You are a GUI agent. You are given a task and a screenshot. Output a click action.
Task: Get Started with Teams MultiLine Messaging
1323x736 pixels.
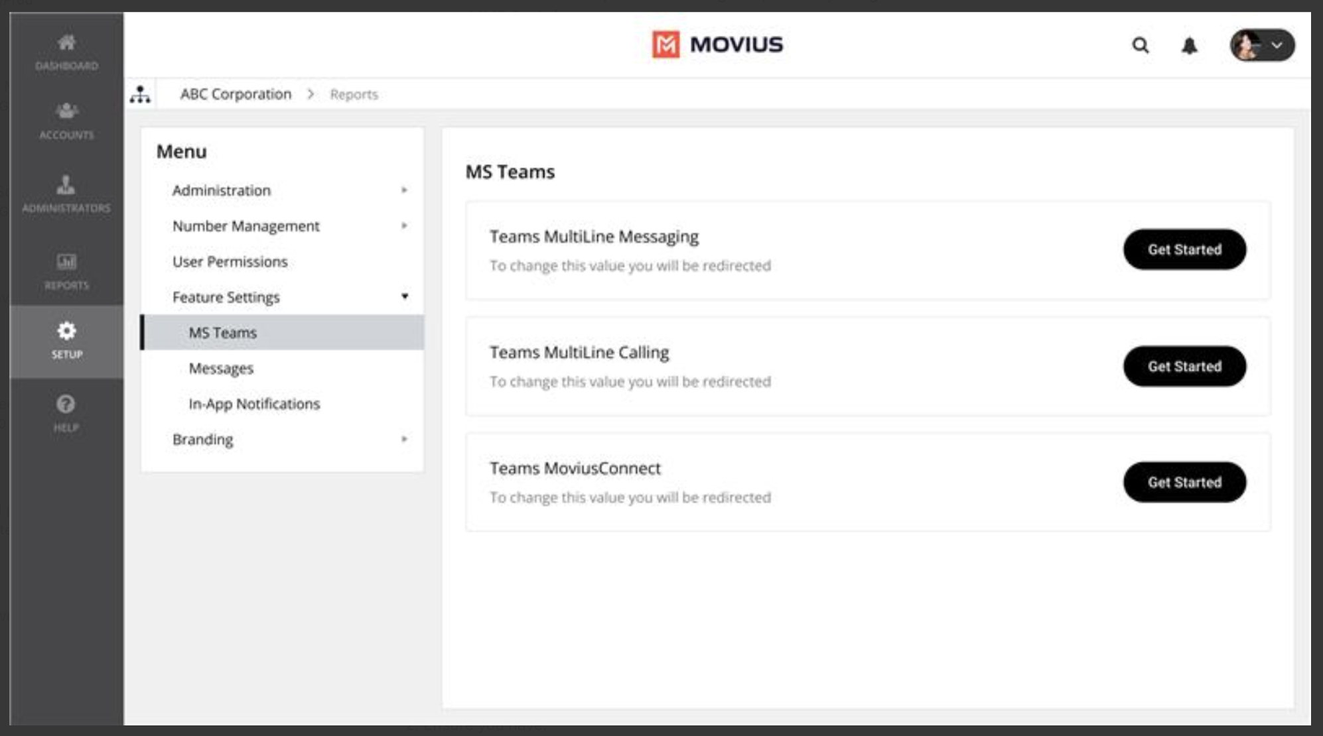click(1184, 249)
